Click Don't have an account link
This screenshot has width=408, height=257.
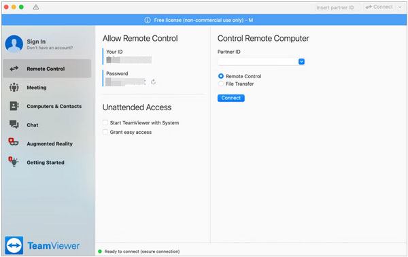50,48
